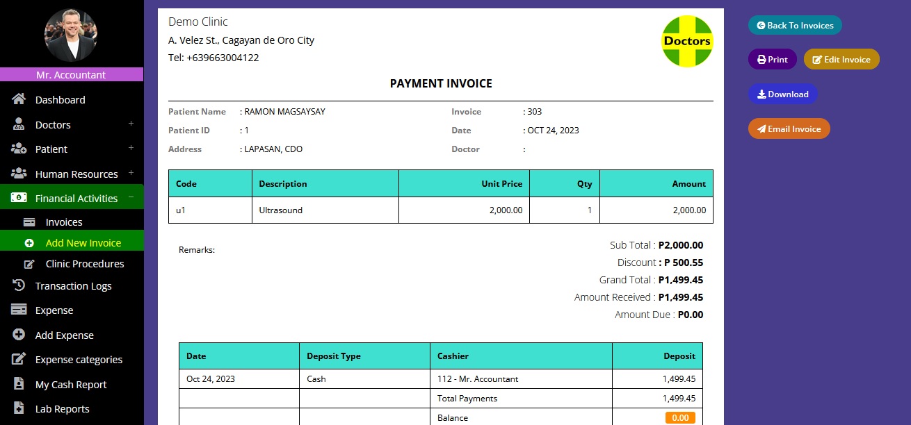Click the Lab Reports file icon

(x=19, y=408)
